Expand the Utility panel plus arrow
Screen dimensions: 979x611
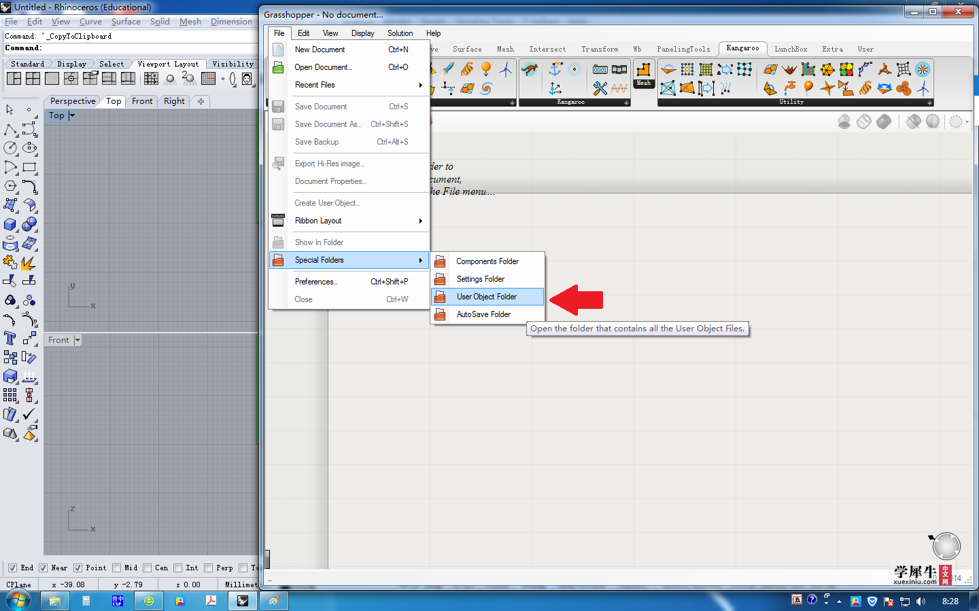click(929, 103)
